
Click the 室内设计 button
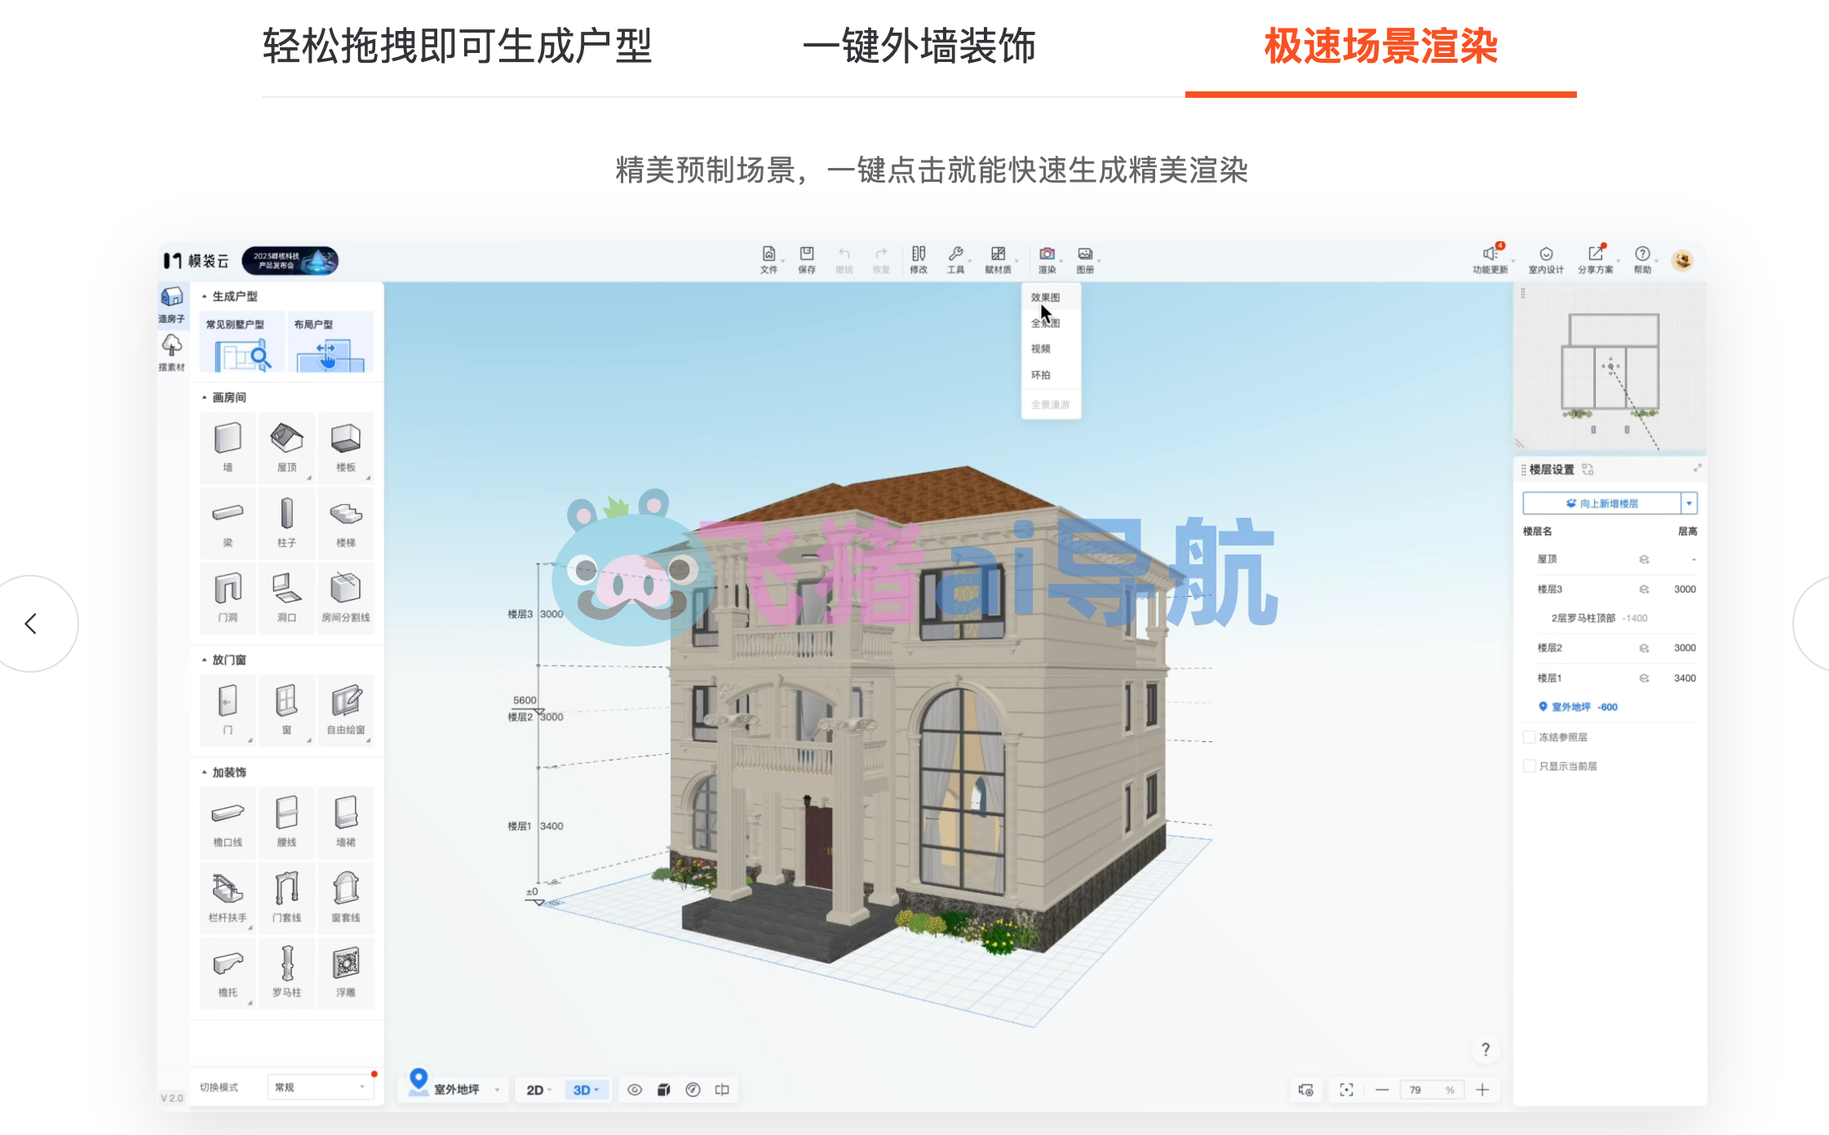tap(1546, 259)
